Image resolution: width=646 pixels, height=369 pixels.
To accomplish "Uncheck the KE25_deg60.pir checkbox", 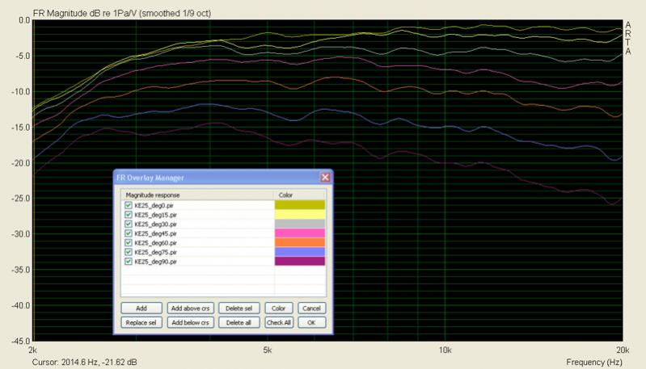I will coord(129,243).
